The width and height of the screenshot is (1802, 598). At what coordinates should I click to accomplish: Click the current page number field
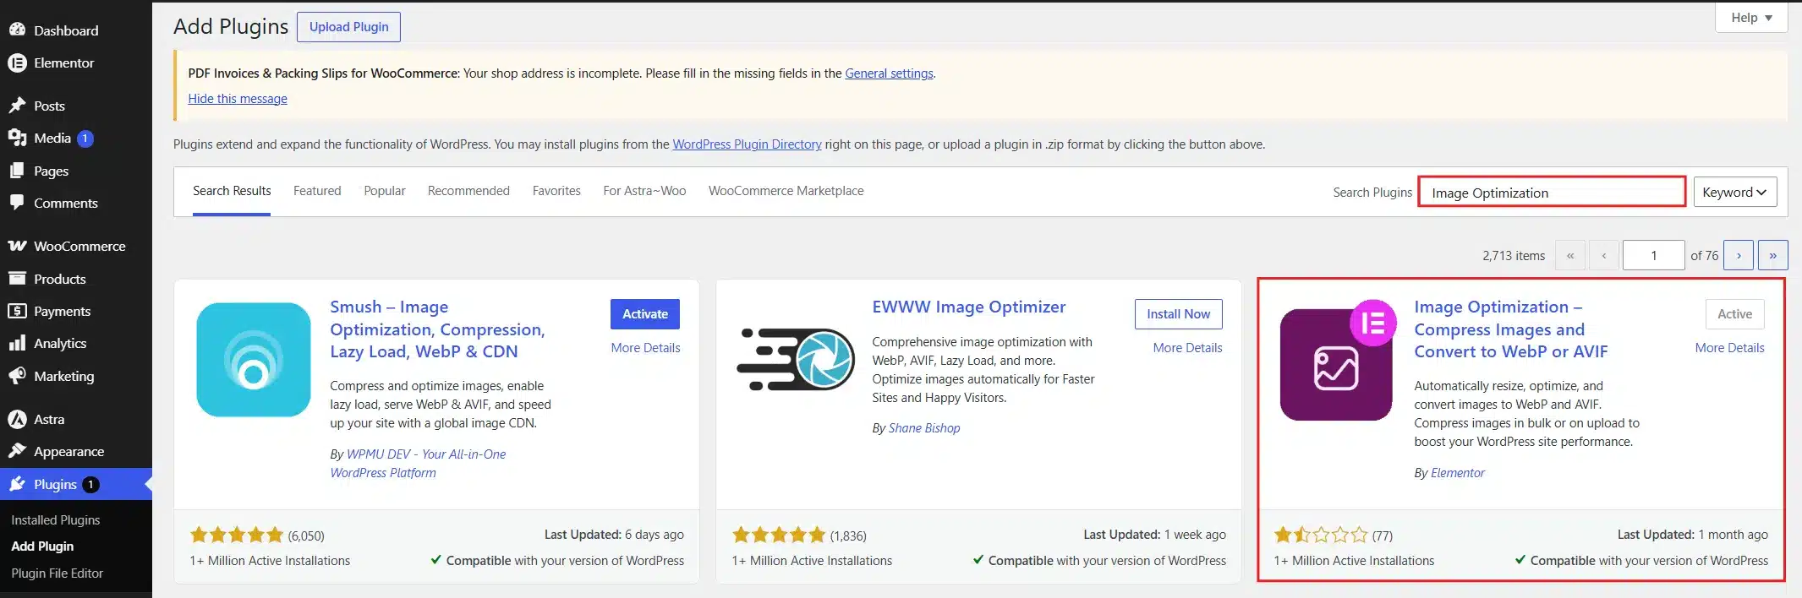(x=1654, y=255)
